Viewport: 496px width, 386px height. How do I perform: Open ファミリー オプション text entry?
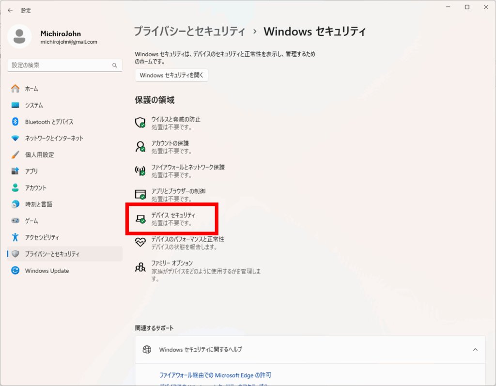point(172,263)
